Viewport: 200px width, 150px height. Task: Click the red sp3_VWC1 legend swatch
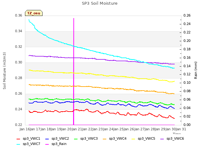(18, 139)
